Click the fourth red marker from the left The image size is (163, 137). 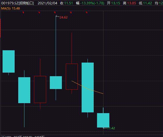70,12
